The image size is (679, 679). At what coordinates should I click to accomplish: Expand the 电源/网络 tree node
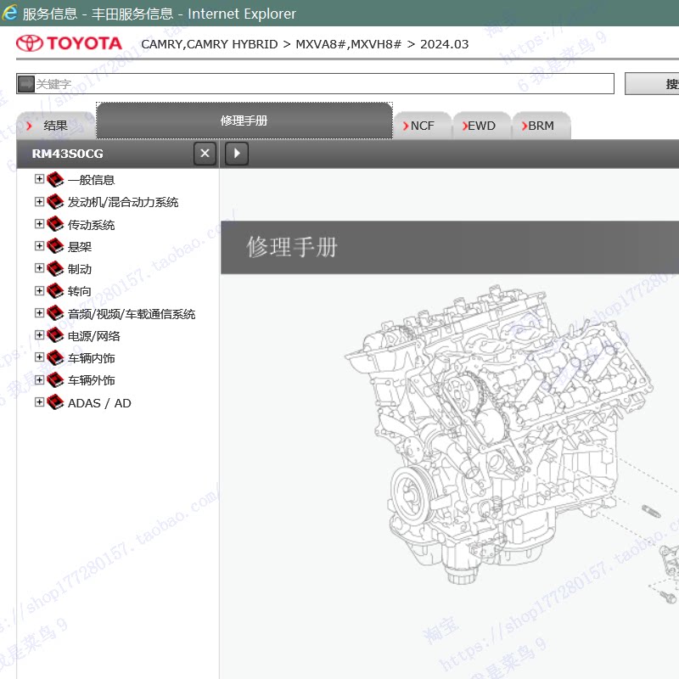coord(39,334)
